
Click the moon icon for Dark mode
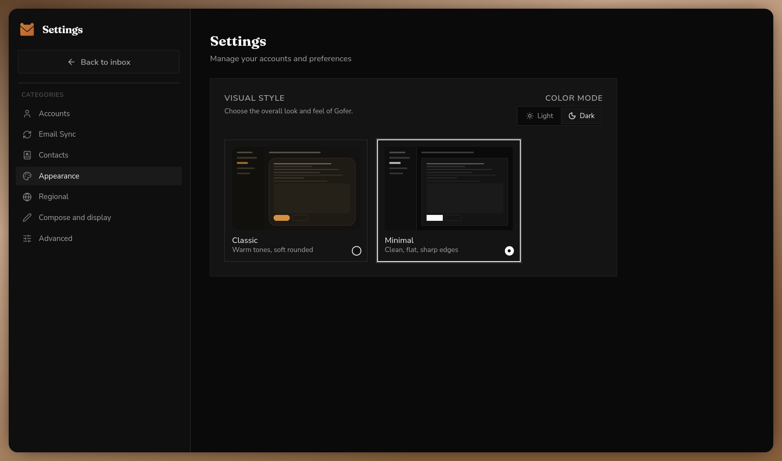[572, 116]
